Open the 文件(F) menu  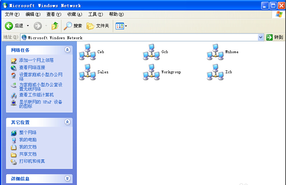click(x=12, y=14)
